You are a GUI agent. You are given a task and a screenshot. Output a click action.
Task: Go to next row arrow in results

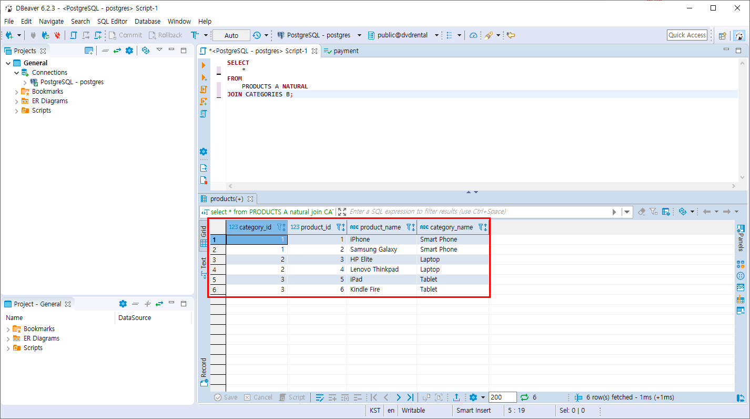[x=398, y=397]
